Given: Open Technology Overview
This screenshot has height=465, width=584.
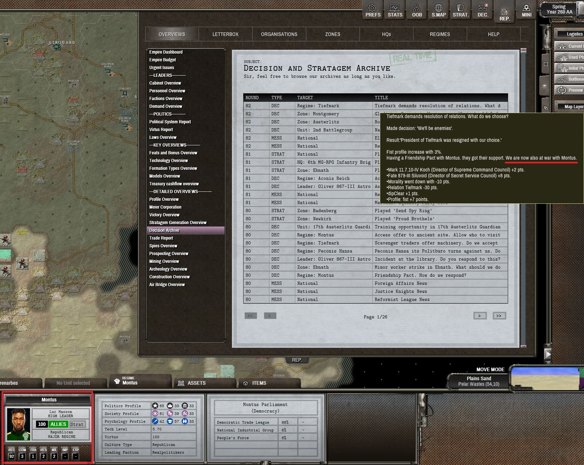Looking at the screenshot, I should coord(169,160).
